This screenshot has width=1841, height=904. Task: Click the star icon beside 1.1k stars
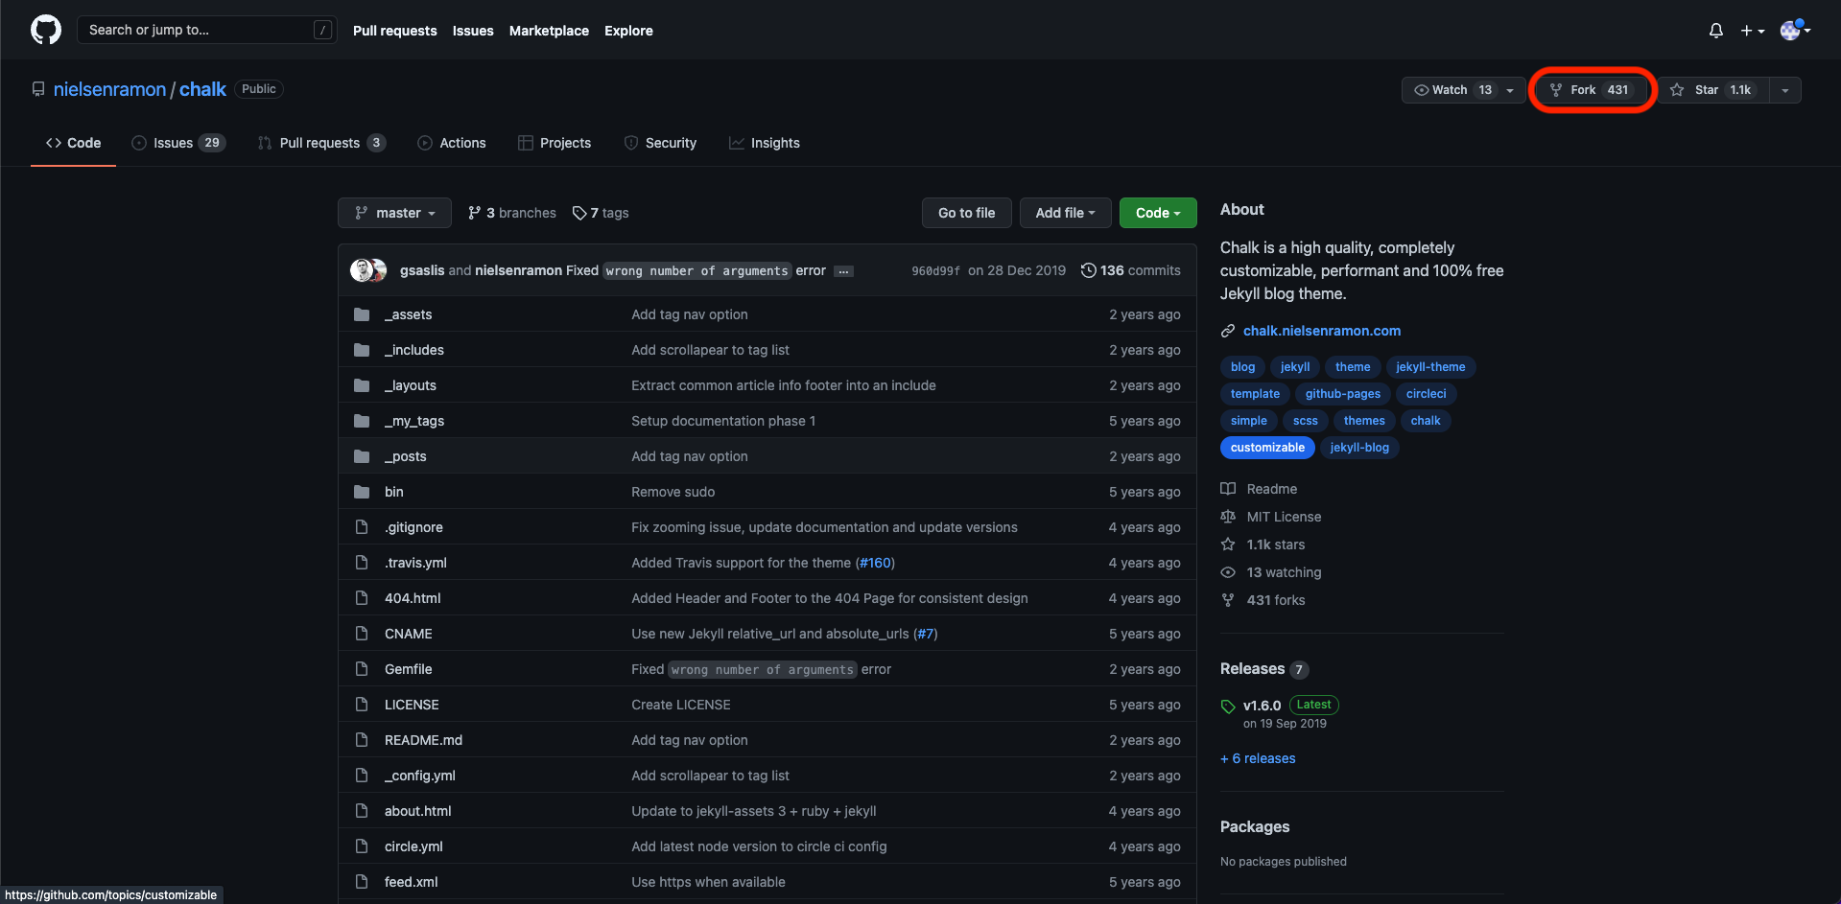[x=1228, y=545]
